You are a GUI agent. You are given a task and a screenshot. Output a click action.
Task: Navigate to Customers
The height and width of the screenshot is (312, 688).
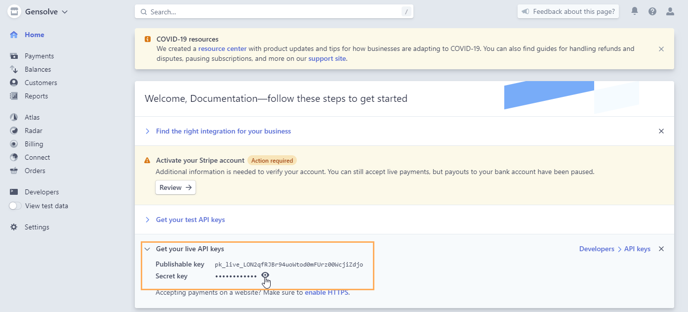pos(40,83)
